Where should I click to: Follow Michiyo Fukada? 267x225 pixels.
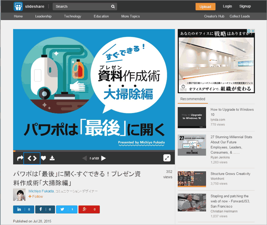tap(36, 196)
